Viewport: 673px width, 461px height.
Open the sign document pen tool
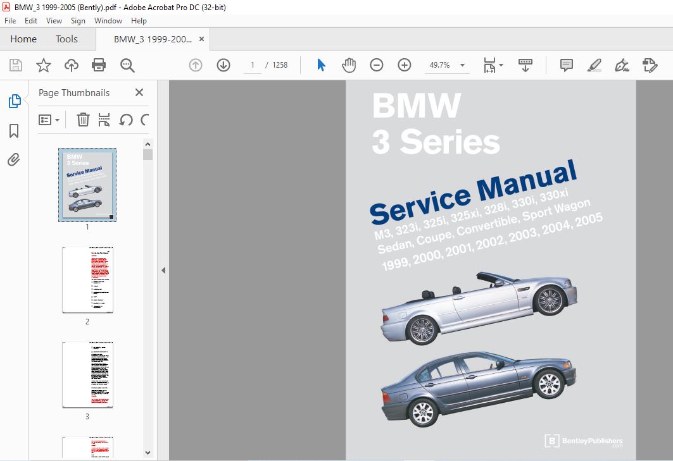pos(622,65)
